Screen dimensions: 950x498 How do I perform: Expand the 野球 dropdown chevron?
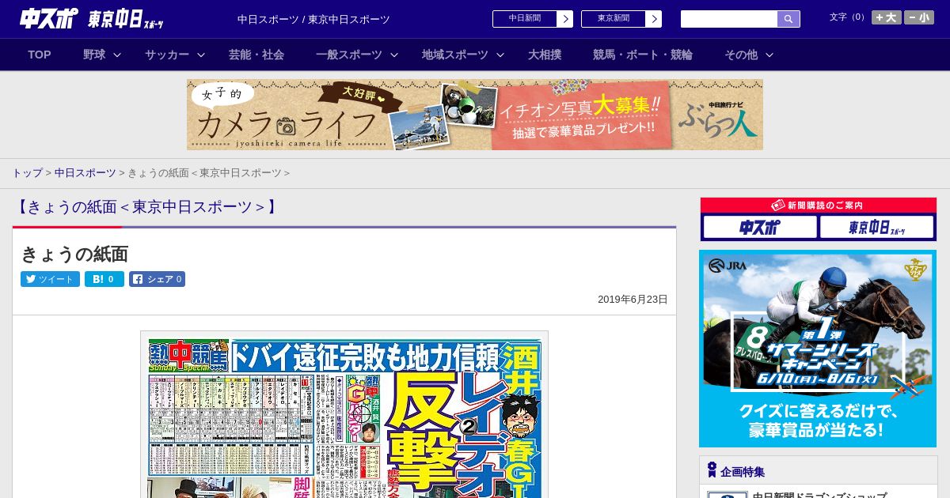point(117,55)
